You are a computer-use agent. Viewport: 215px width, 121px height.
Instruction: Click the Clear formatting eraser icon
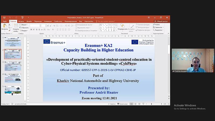point(54,26)
